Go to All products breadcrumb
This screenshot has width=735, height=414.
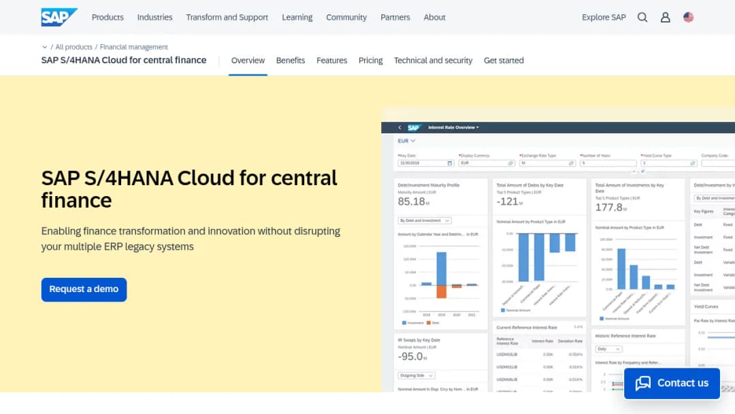click(73, 47)
